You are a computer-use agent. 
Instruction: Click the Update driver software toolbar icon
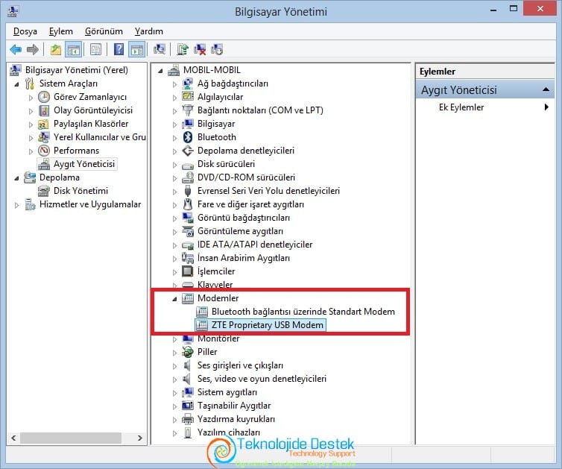pyautogui.click(x=183, y=49)
